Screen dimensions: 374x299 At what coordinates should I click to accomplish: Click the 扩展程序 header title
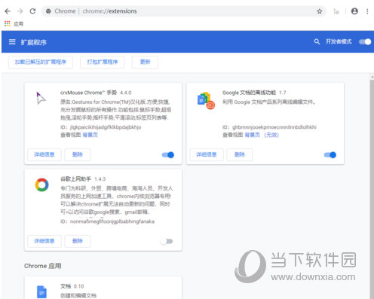tap(34, 42)
